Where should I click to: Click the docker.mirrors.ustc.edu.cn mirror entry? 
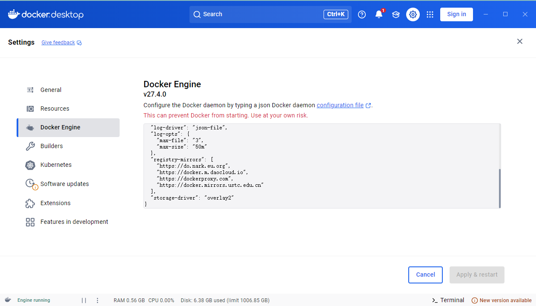(210, 185)
